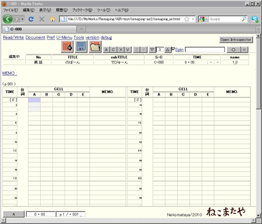
Task: Click the greyed Y toolbar button
Action: coord(144,50)
